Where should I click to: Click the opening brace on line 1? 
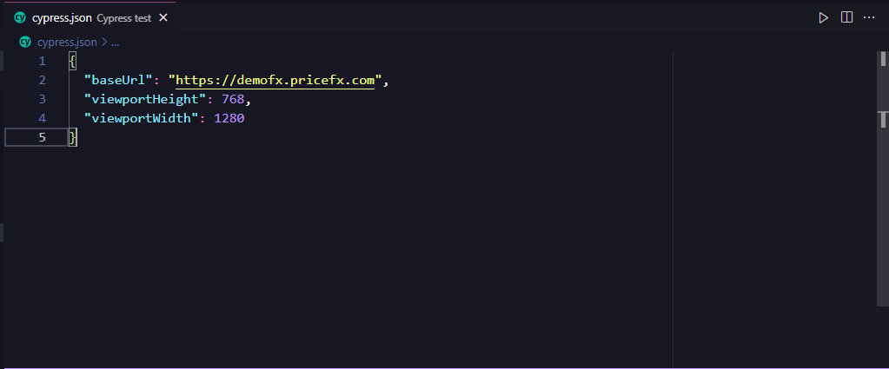(72, 62)
